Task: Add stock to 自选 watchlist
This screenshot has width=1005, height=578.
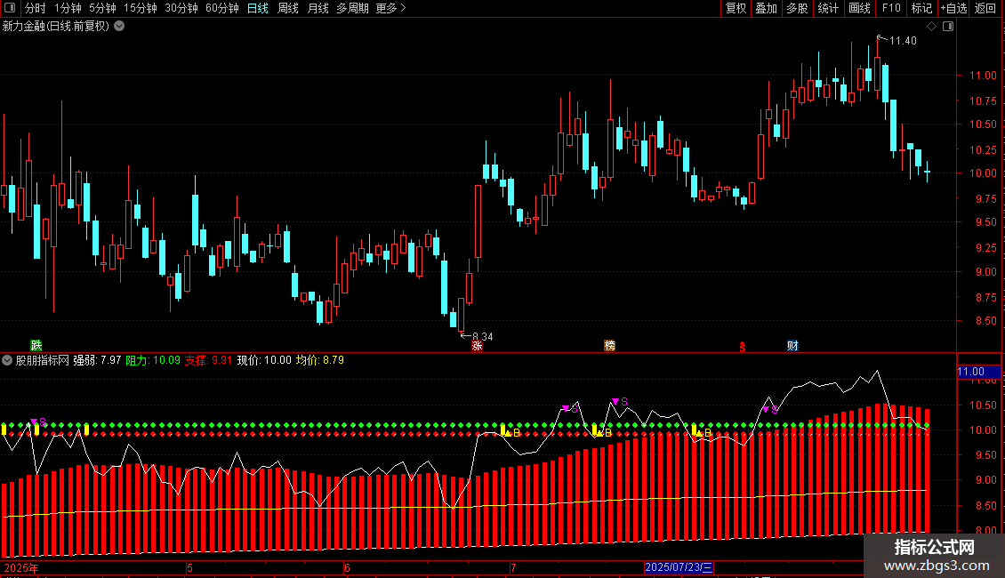Action: coord(953,8)
